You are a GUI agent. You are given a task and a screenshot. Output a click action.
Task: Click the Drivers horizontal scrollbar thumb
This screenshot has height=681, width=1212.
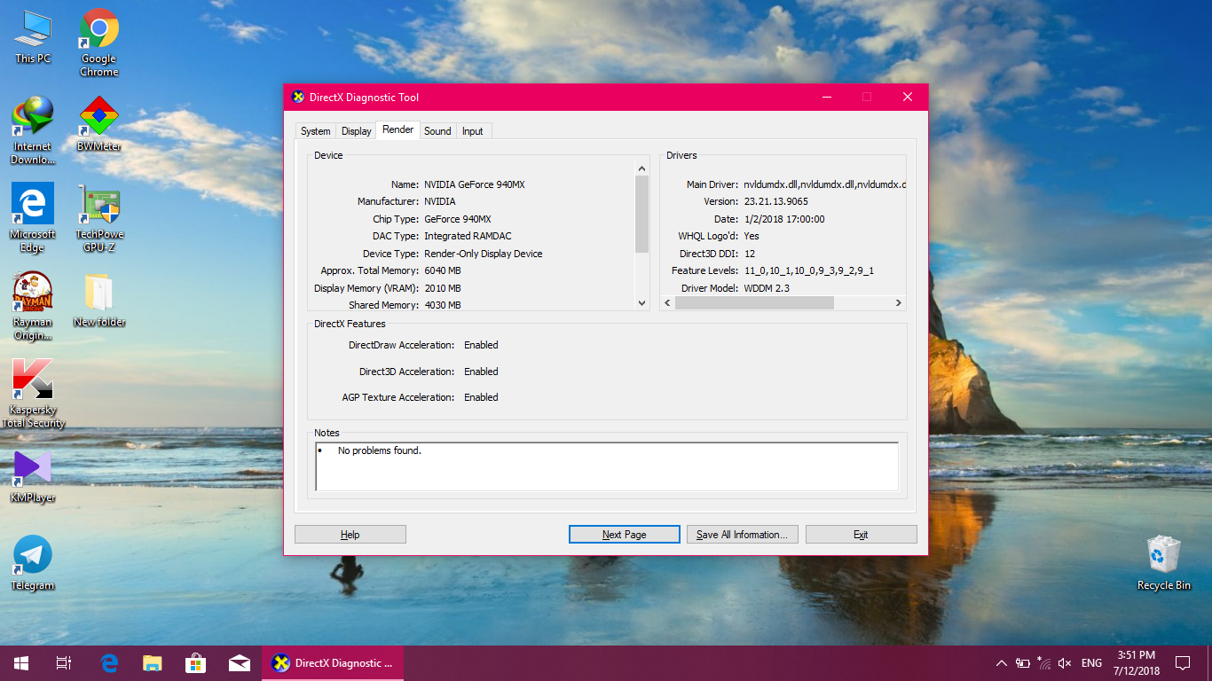coord(754,303)
